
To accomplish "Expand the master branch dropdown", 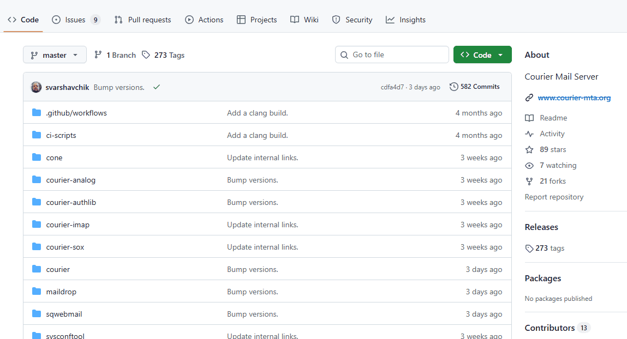I will pyautogui.click(x=55, y=55).
